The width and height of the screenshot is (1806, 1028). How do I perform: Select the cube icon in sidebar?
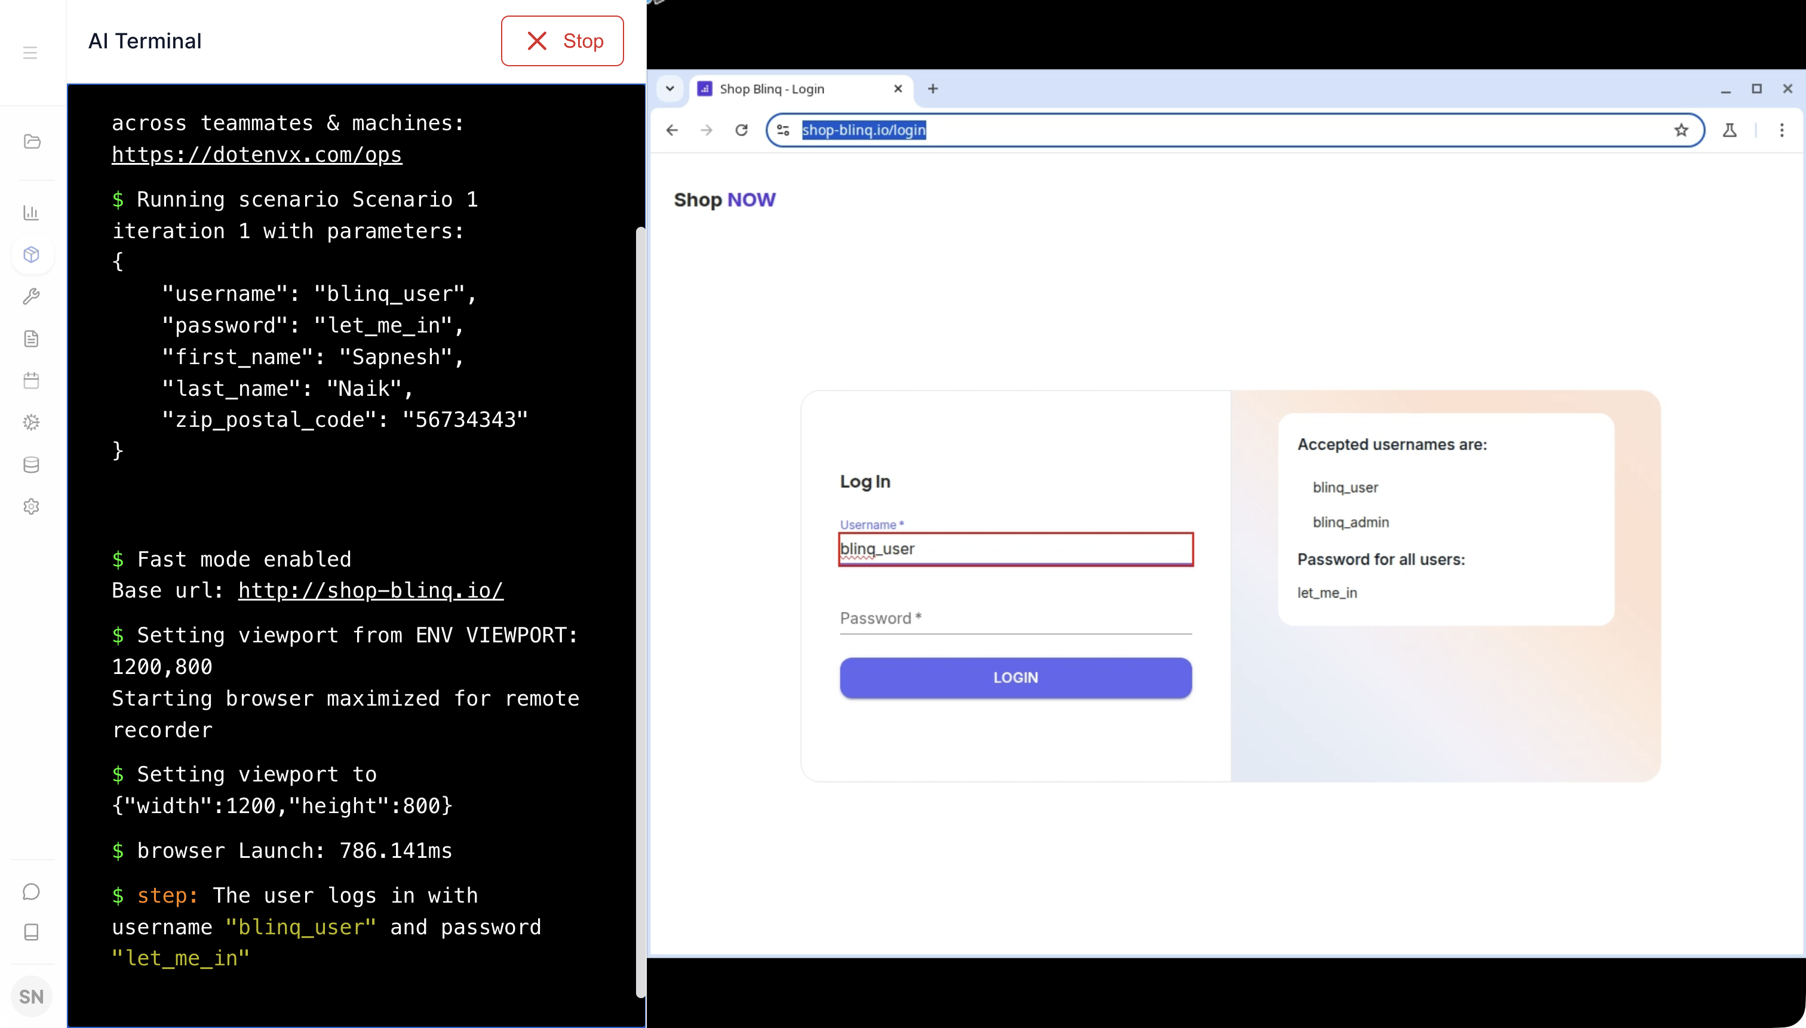[x=31, y=254]
